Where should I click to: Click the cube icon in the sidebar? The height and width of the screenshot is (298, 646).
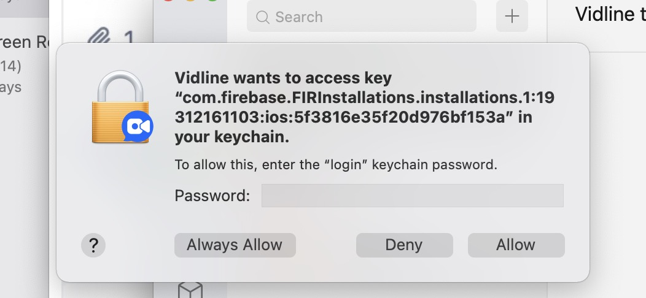coord(190,290)
